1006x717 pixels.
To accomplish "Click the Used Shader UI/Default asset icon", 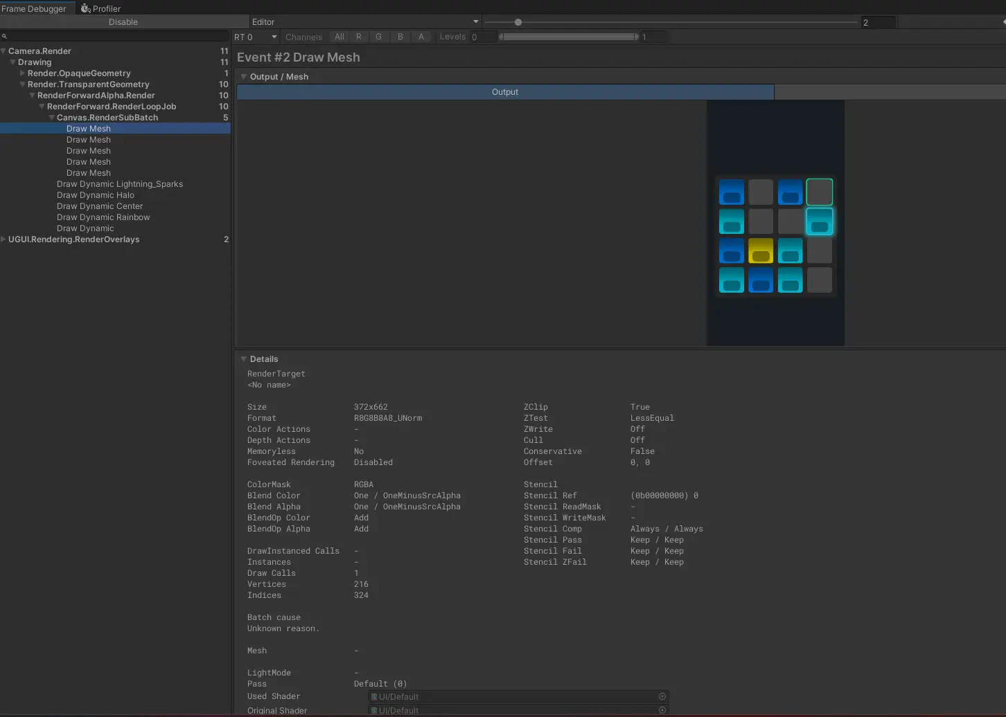I will click(x=374, y=697).
